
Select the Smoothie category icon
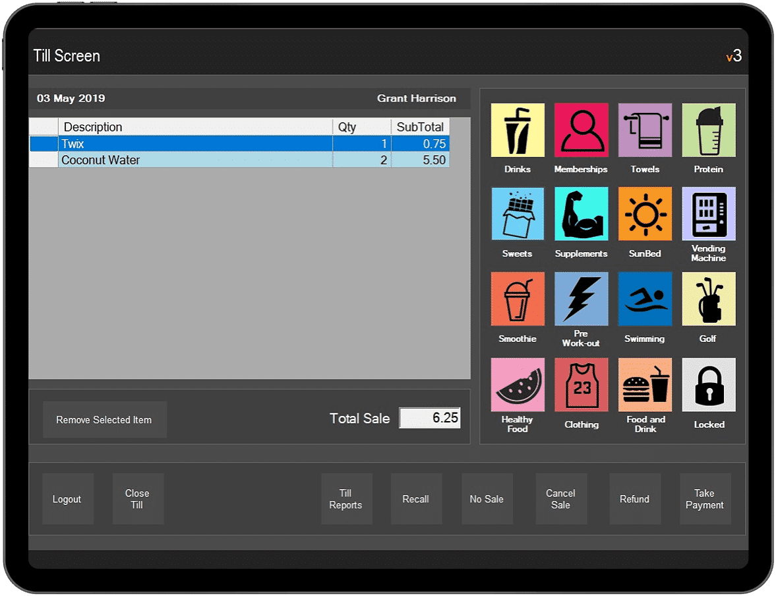point(517,299)
